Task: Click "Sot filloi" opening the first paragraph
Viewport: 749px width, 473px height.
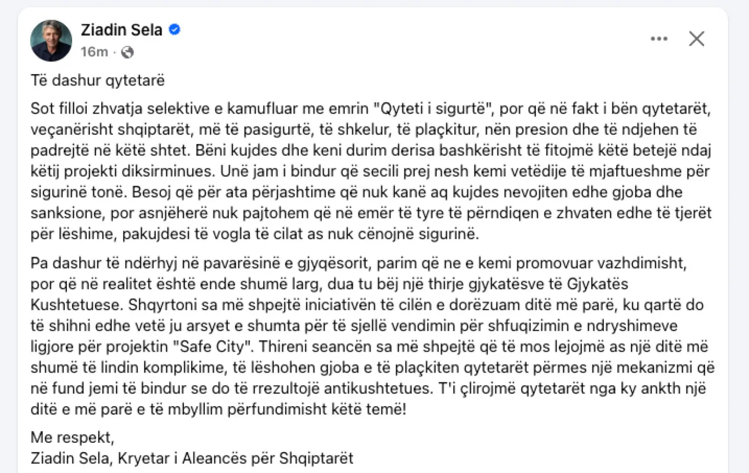Action: [59, 109]
